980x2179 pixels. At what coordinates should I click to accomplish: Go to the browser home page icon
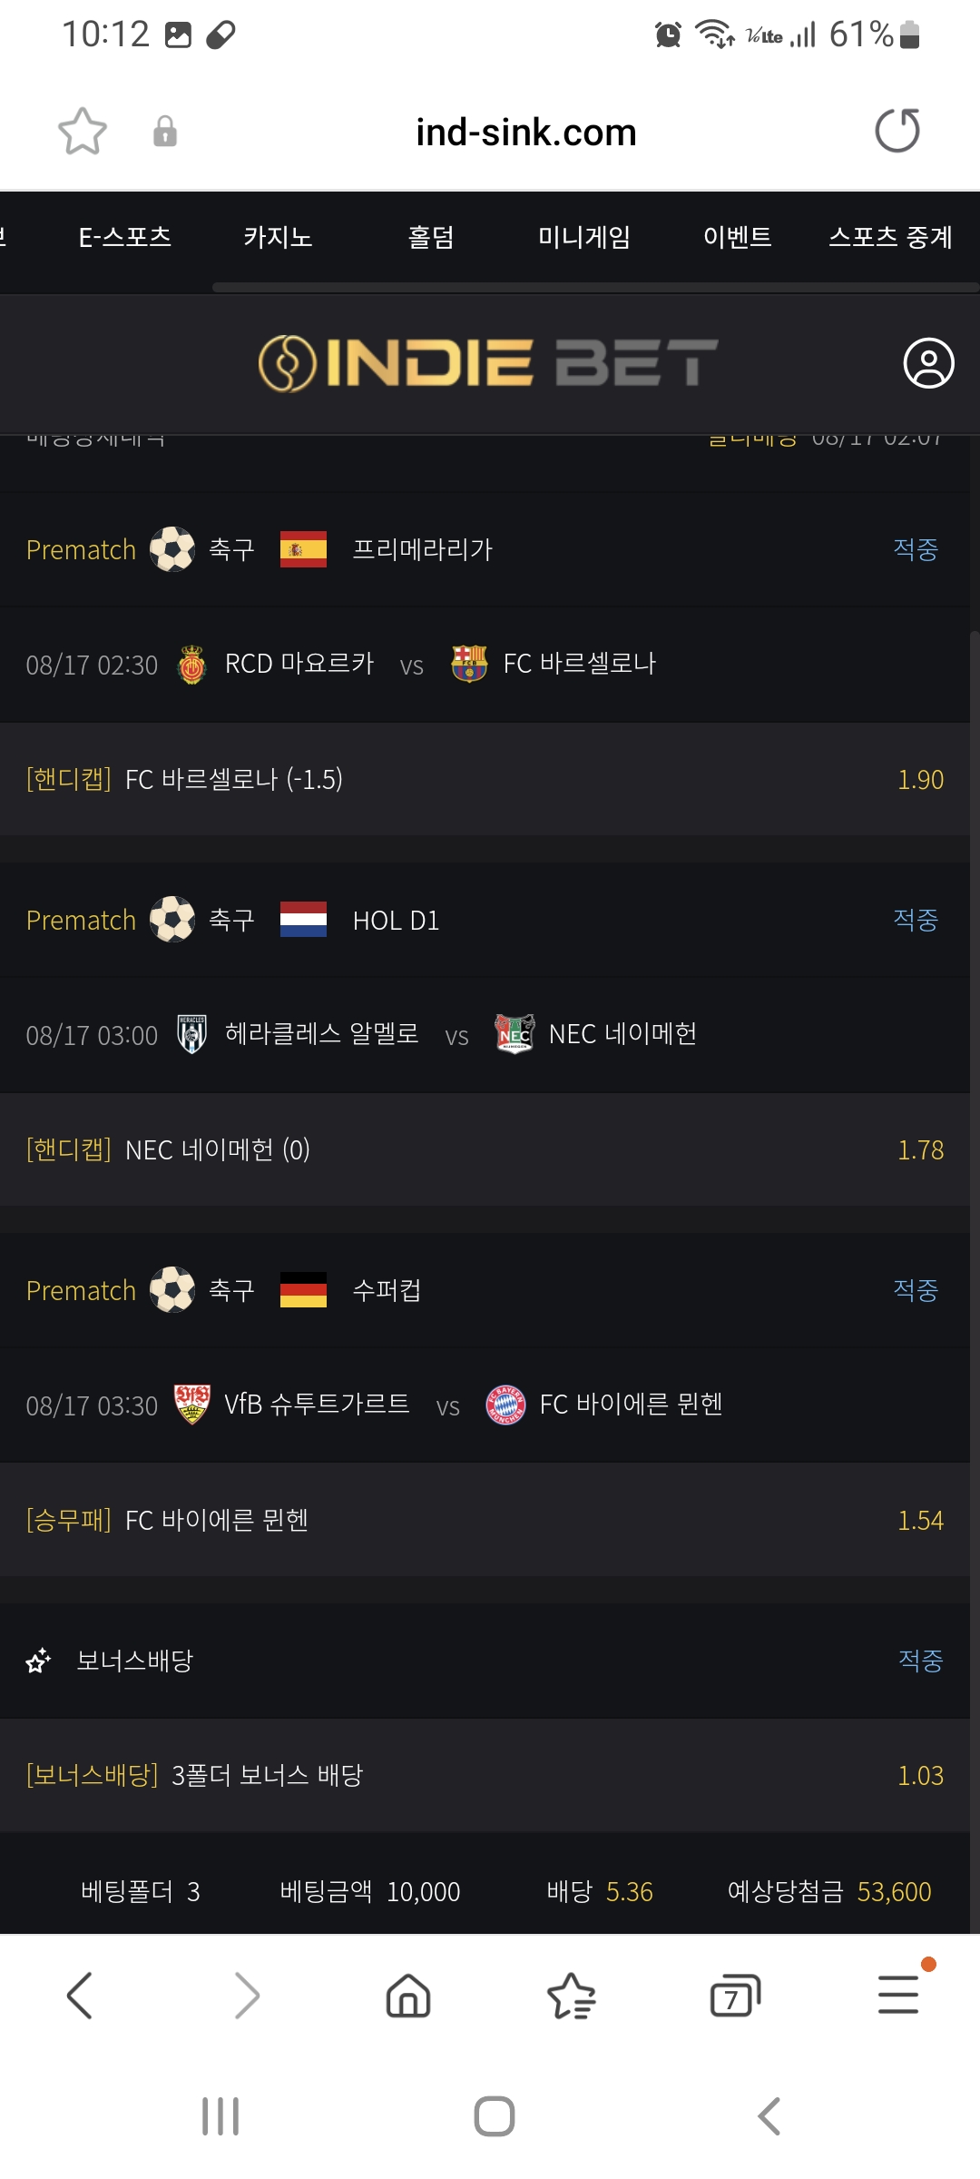tap(408, 1996)
